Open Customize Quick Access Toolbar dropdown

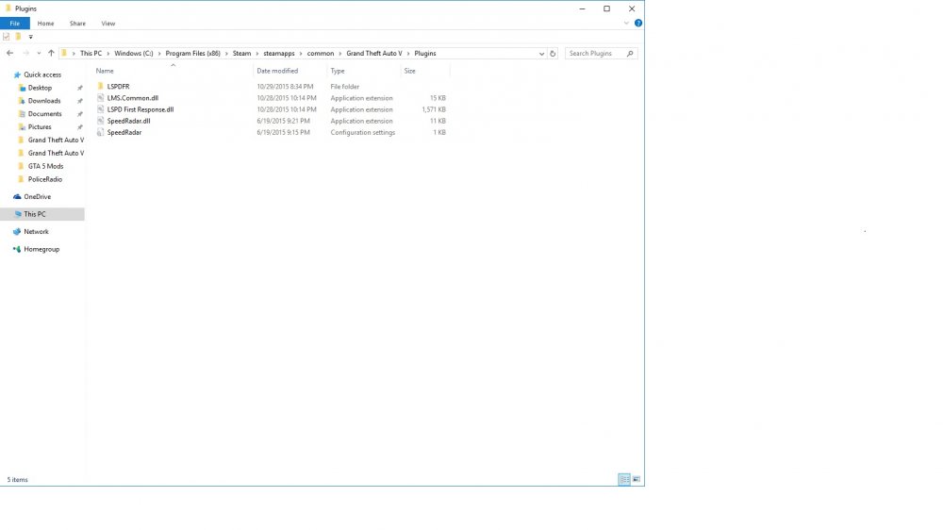tap(31, 38)
